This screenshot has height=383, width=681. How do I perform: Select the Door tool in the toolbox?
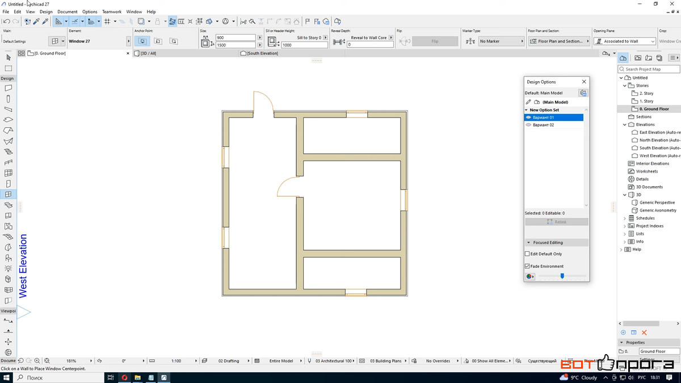click(8, 184)
